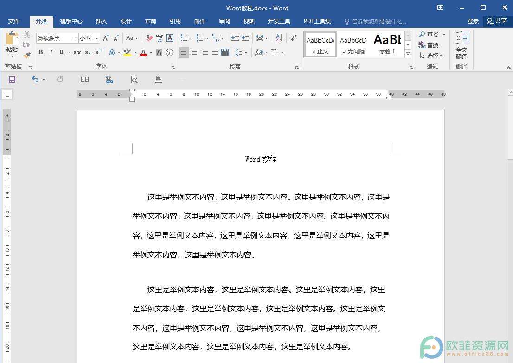Click the Cut scissors icon

click(27, 34)
